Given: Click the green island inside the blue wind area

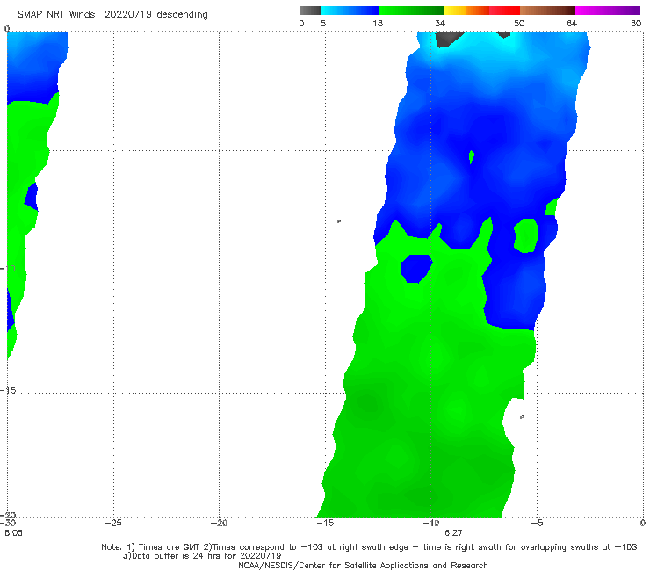Looking at the screenshot, I should point(525,235).
